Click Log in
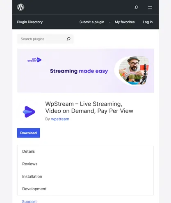 click(x=148, y=22)
